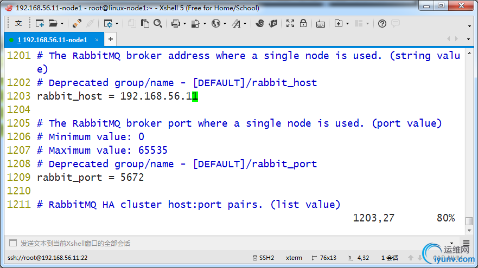Open Find with the magnifier icon
Viewport: 478px width, 268px height.
click(158, 23)
